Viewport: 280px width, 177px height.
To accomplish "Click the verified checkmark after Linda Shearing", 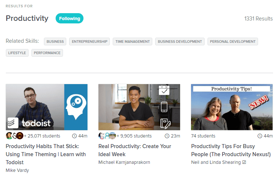I will 244,162.
